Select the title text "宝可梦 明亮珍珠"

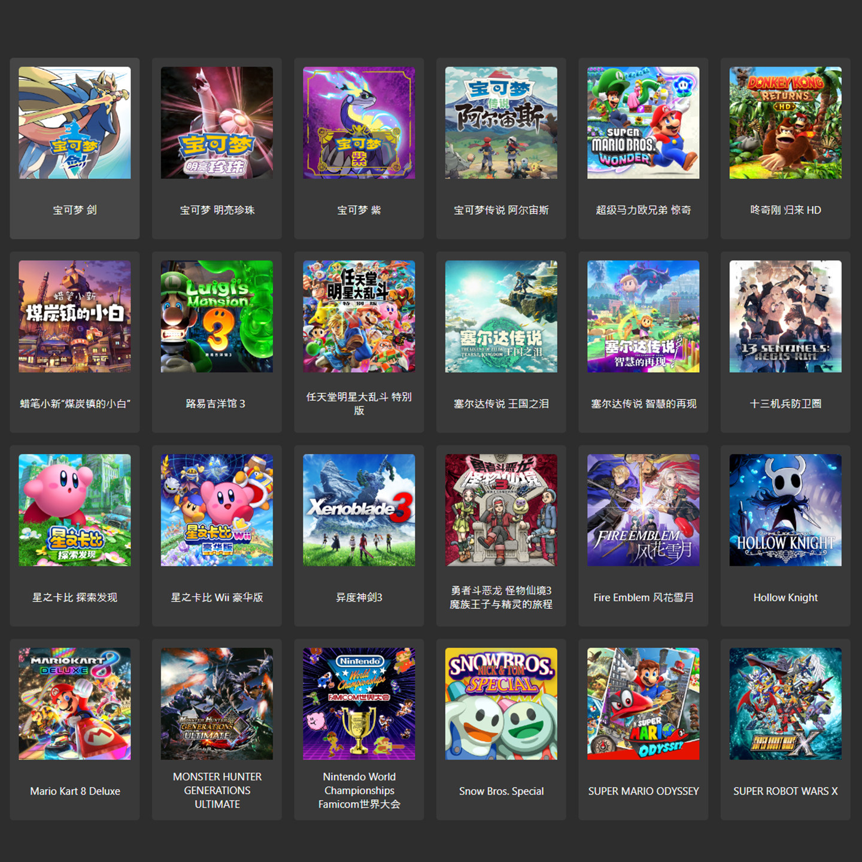217,210
